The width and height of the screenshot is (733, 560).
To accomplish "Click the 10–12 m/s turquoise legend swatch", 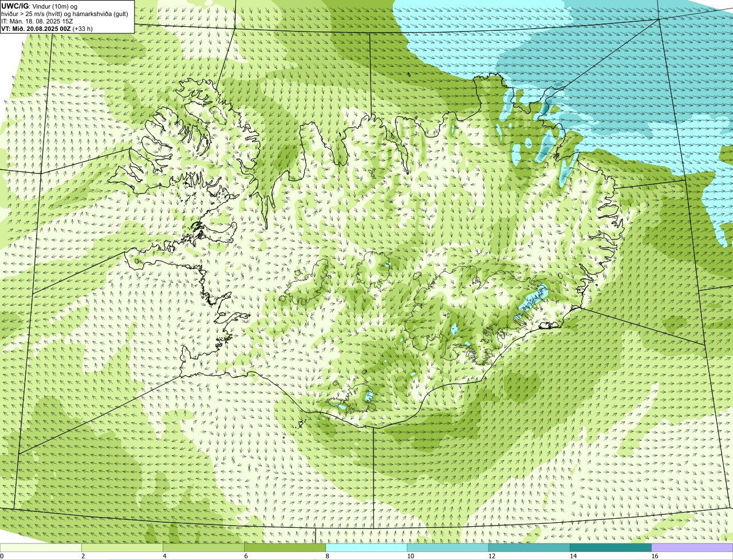I will (x=448, y=548).
